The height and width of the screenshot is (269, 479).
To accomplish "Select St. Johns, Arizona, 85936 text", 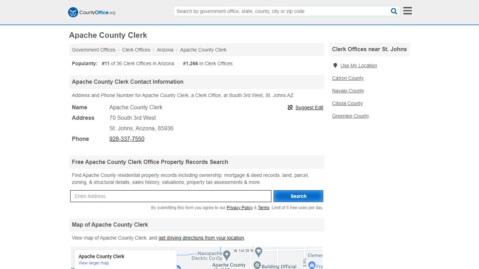I will 141,128.
